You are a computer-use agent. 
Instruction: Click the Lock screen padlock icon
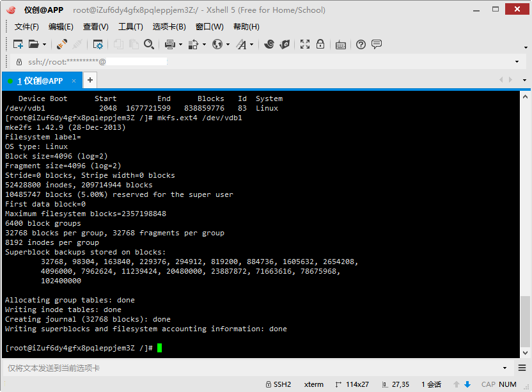(320, 44)
